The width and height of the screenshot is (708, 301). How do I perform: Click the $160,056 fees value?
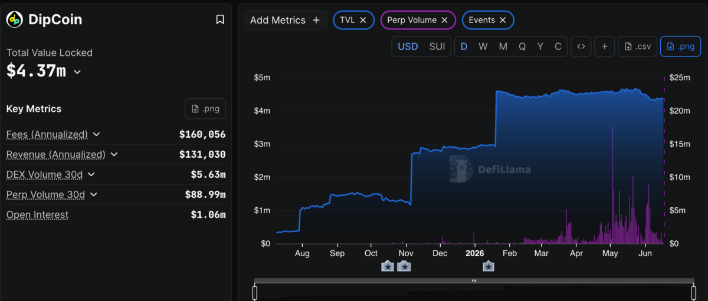(202, 134)
